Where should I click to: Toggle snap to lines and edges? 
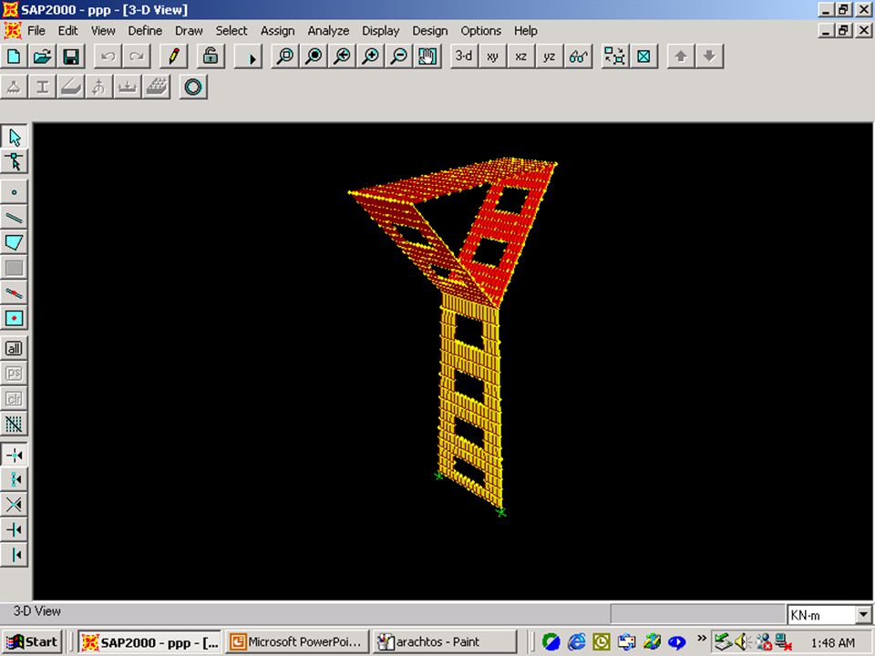(x=14, y=555)
